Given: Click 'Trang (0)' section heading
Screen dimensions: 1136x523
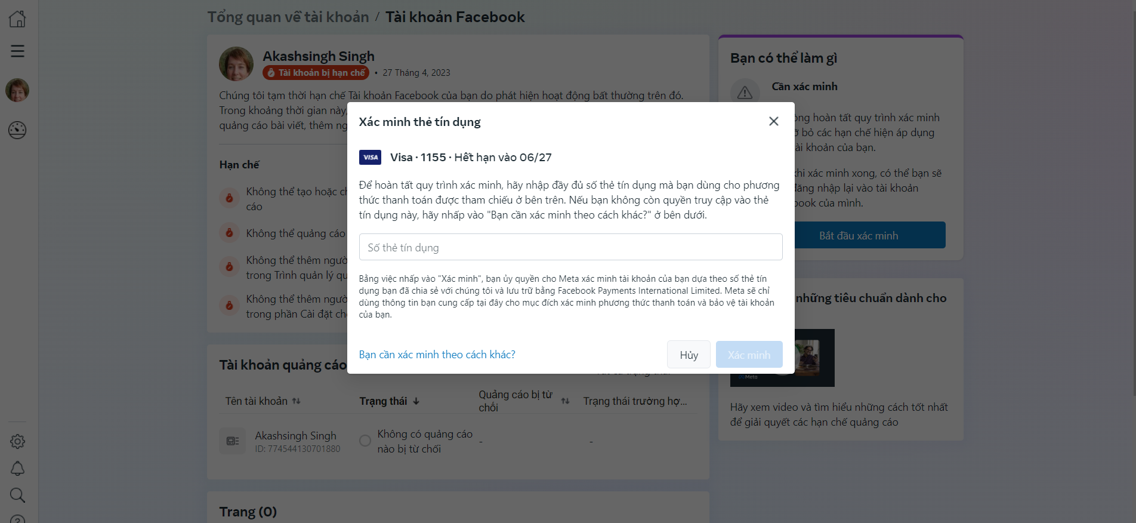Looking at the screenshot, I should click(248, 512).
